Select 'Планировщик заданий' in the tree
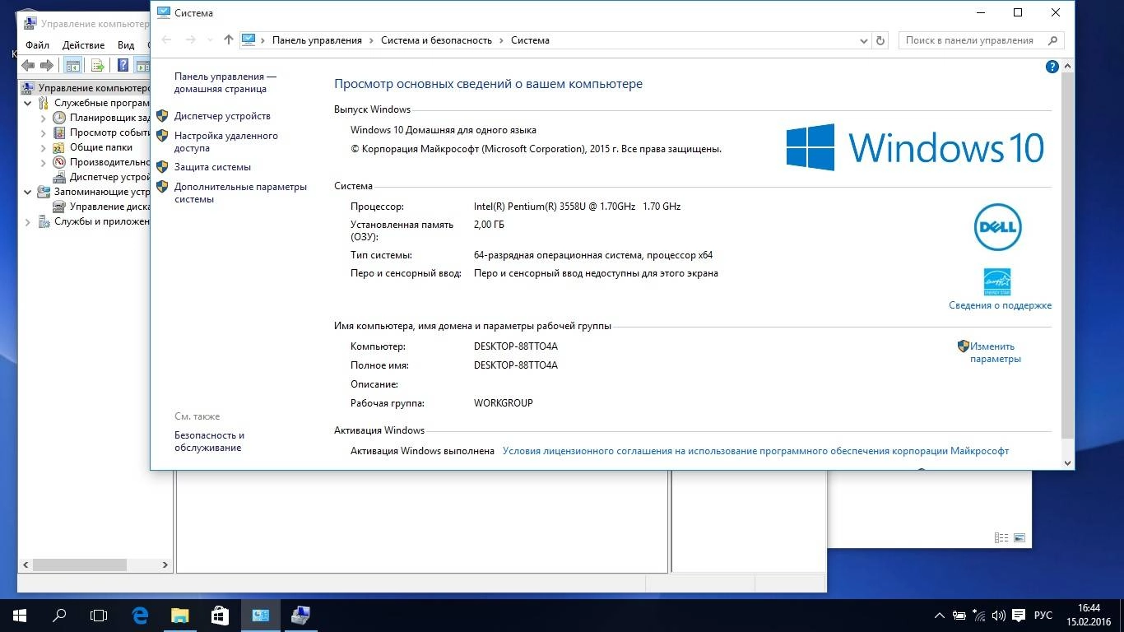 109,118
